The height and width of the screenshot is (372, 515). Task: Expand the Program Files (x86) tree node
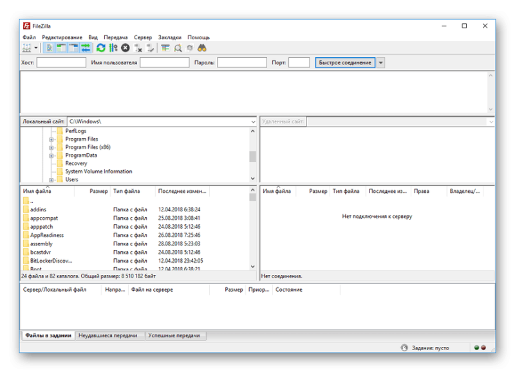(x=51, y=148)
